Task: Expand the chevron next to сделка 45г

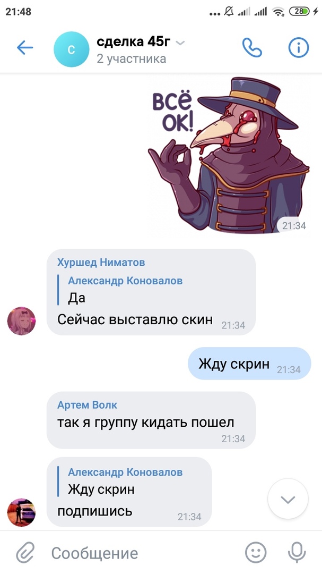Action: [x=180, y=43]
